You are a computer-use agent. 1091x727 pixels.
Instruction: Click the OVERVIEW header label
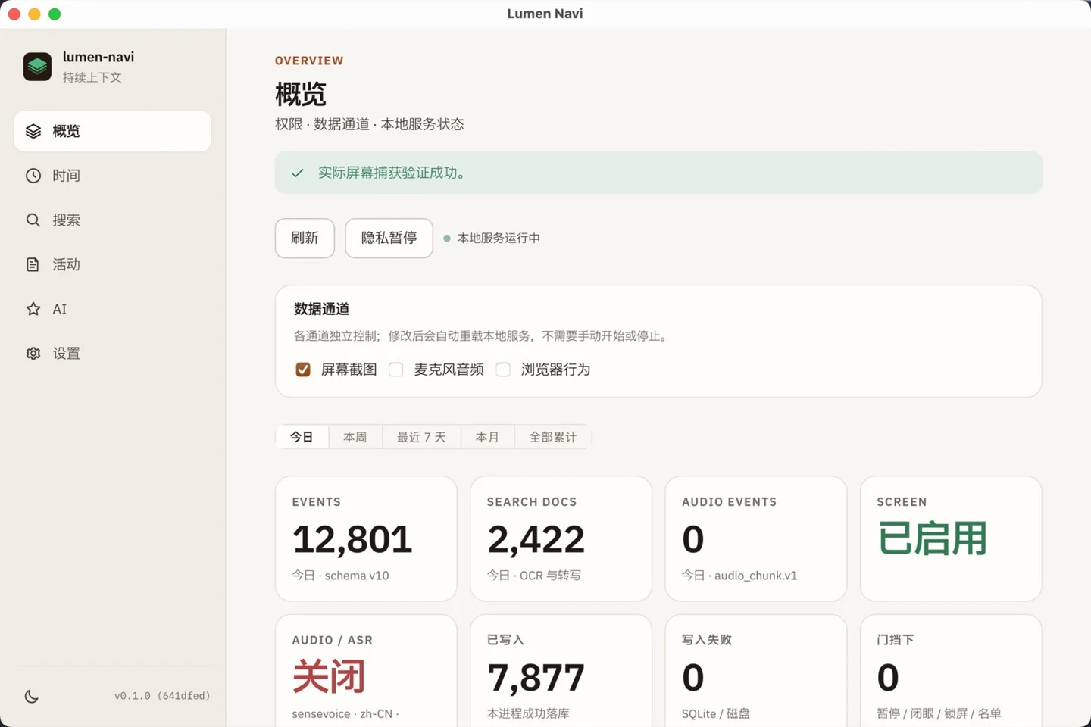coord(309,61)
